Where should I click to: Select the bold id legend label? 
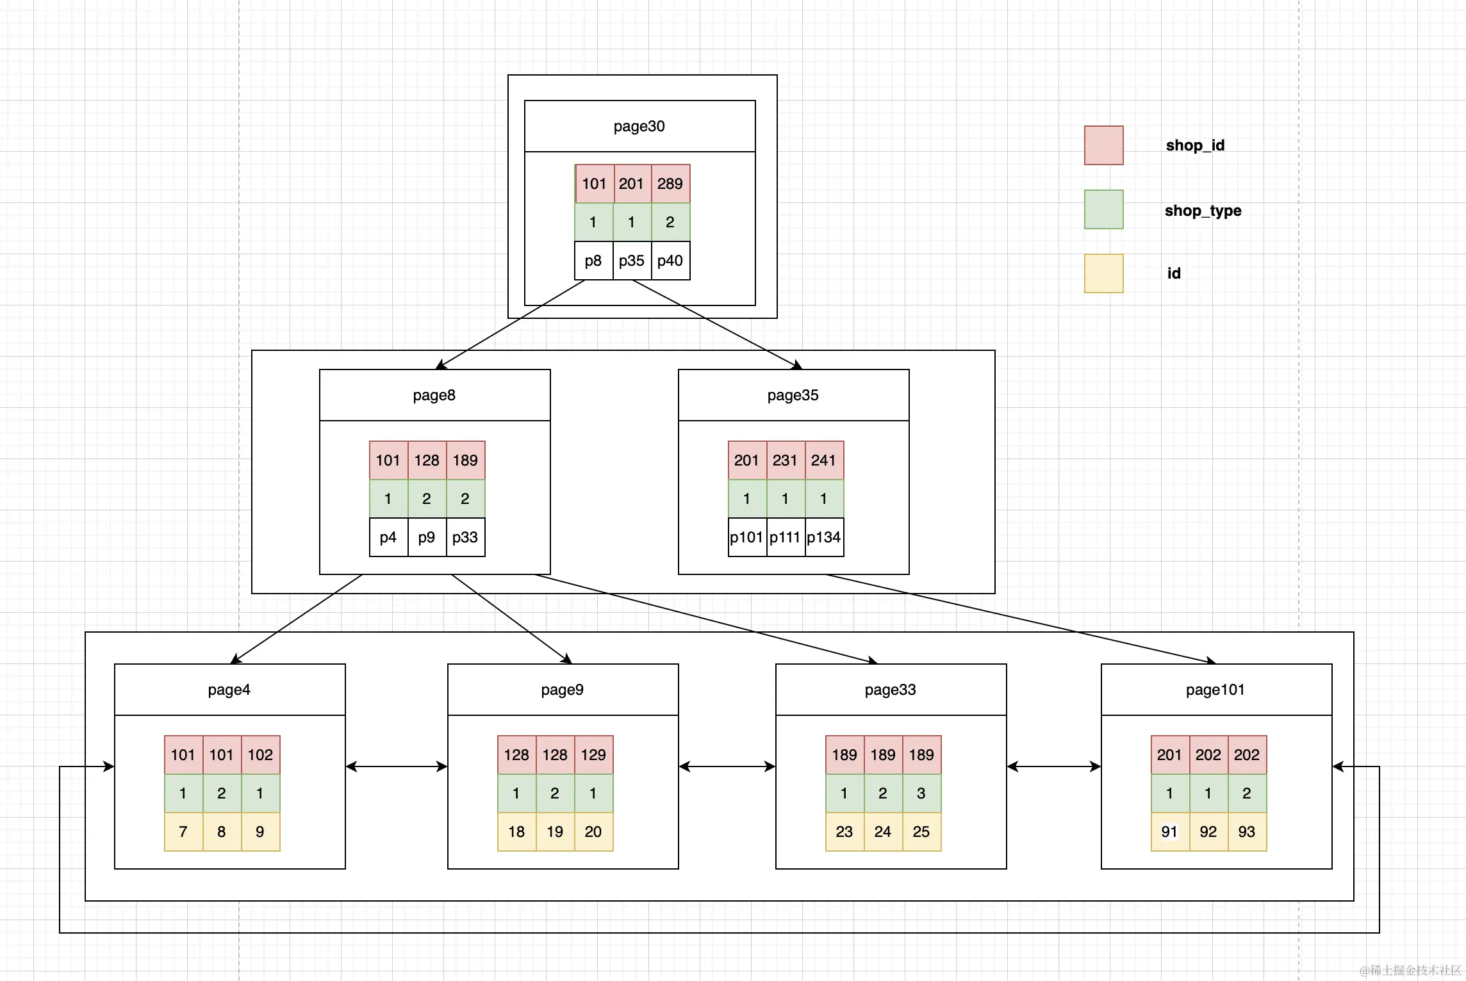coord(1174,273)
